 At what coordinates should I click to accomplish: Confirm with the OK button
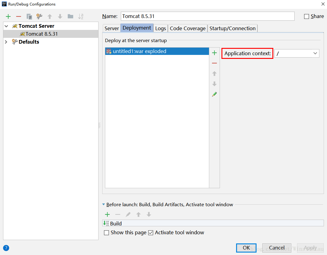246,248
